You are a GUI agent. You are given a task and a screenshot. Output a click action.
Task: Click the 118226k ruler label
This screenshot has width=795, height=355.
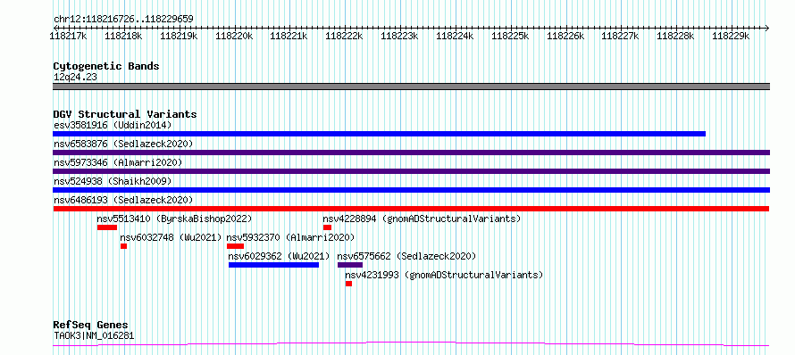[565, 36]
